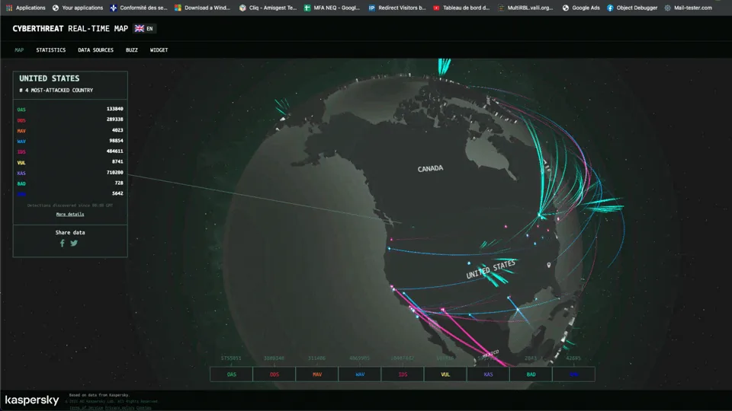
Task: Open the Redirect Visitors b... bookmark
Action: (x=397, y=8)
